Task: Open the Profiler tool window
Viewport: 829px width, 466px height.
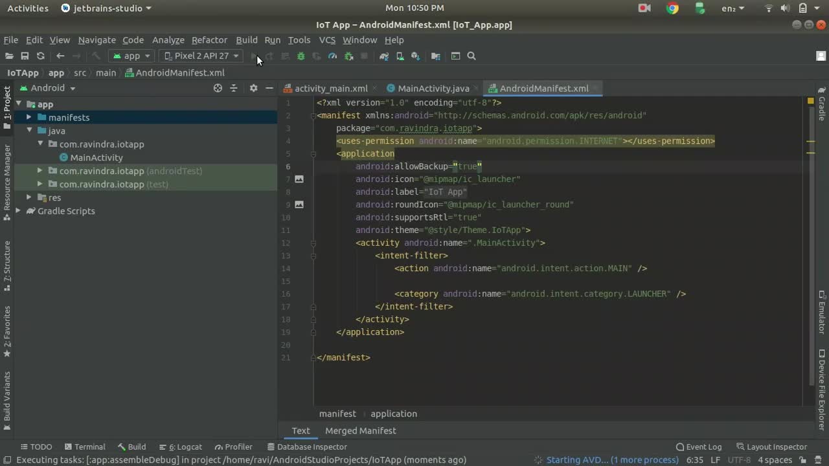Action: pos(233,447)
